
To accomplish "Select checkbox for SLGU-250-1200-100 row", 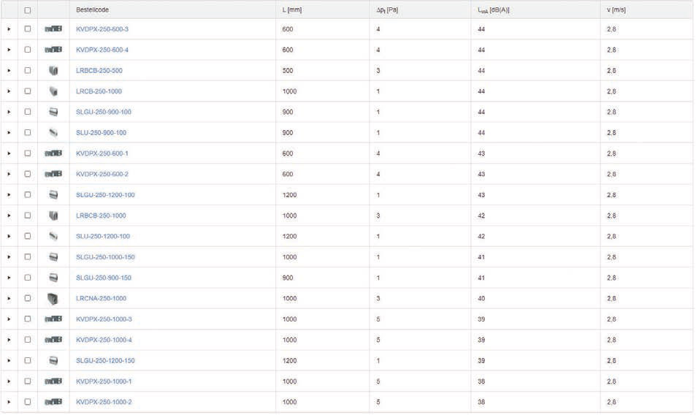I will [28, 195].
